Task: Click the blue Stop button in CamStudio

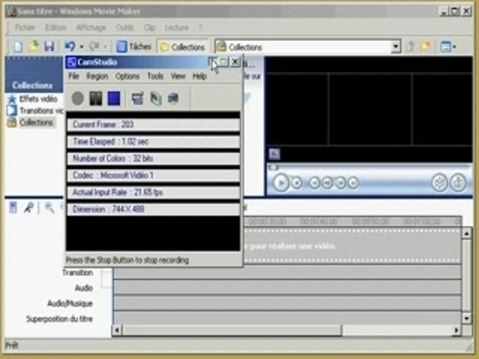Action: (114, 98)
